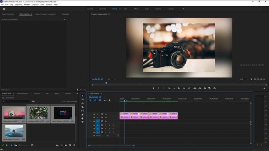Image resolution: width=269 pixels, height=151 pixels.
Task: Switch Project panel to Icon View
Action: coord(11,146)
